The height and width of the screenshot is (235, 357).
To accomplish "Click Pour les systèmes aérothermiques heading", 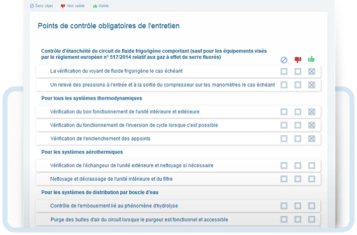I will [x=82, y=152].
